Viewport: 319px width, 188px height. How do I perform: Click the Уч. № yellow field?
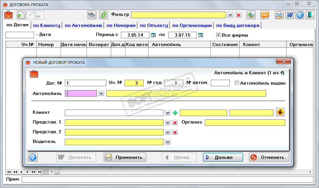coord(134,83)
